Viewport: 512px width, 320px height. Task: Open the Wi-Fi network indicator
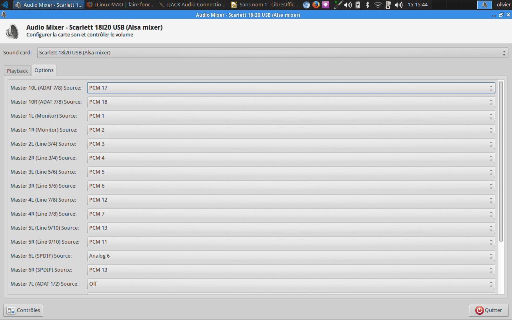[x=378, y=5]
